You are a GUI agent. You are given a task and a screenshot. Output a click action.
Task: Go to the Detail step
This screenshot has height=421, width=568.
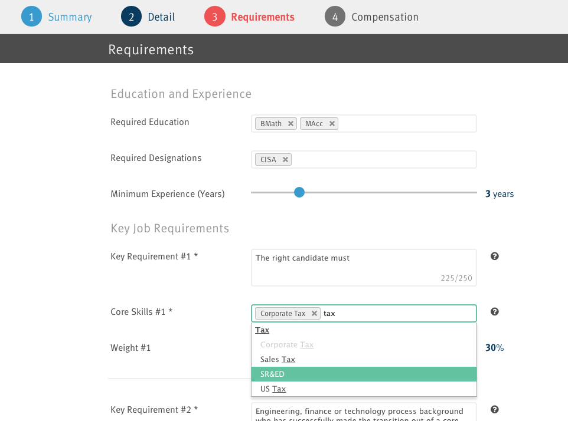click(161, 17)
